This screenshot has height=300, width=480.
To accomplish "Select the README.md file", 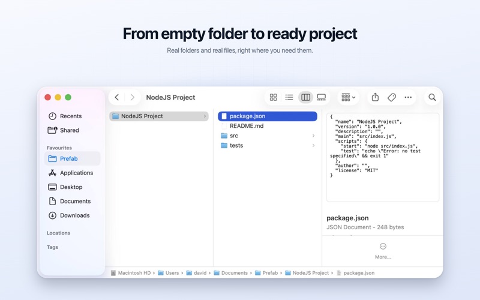I will 267,126.
